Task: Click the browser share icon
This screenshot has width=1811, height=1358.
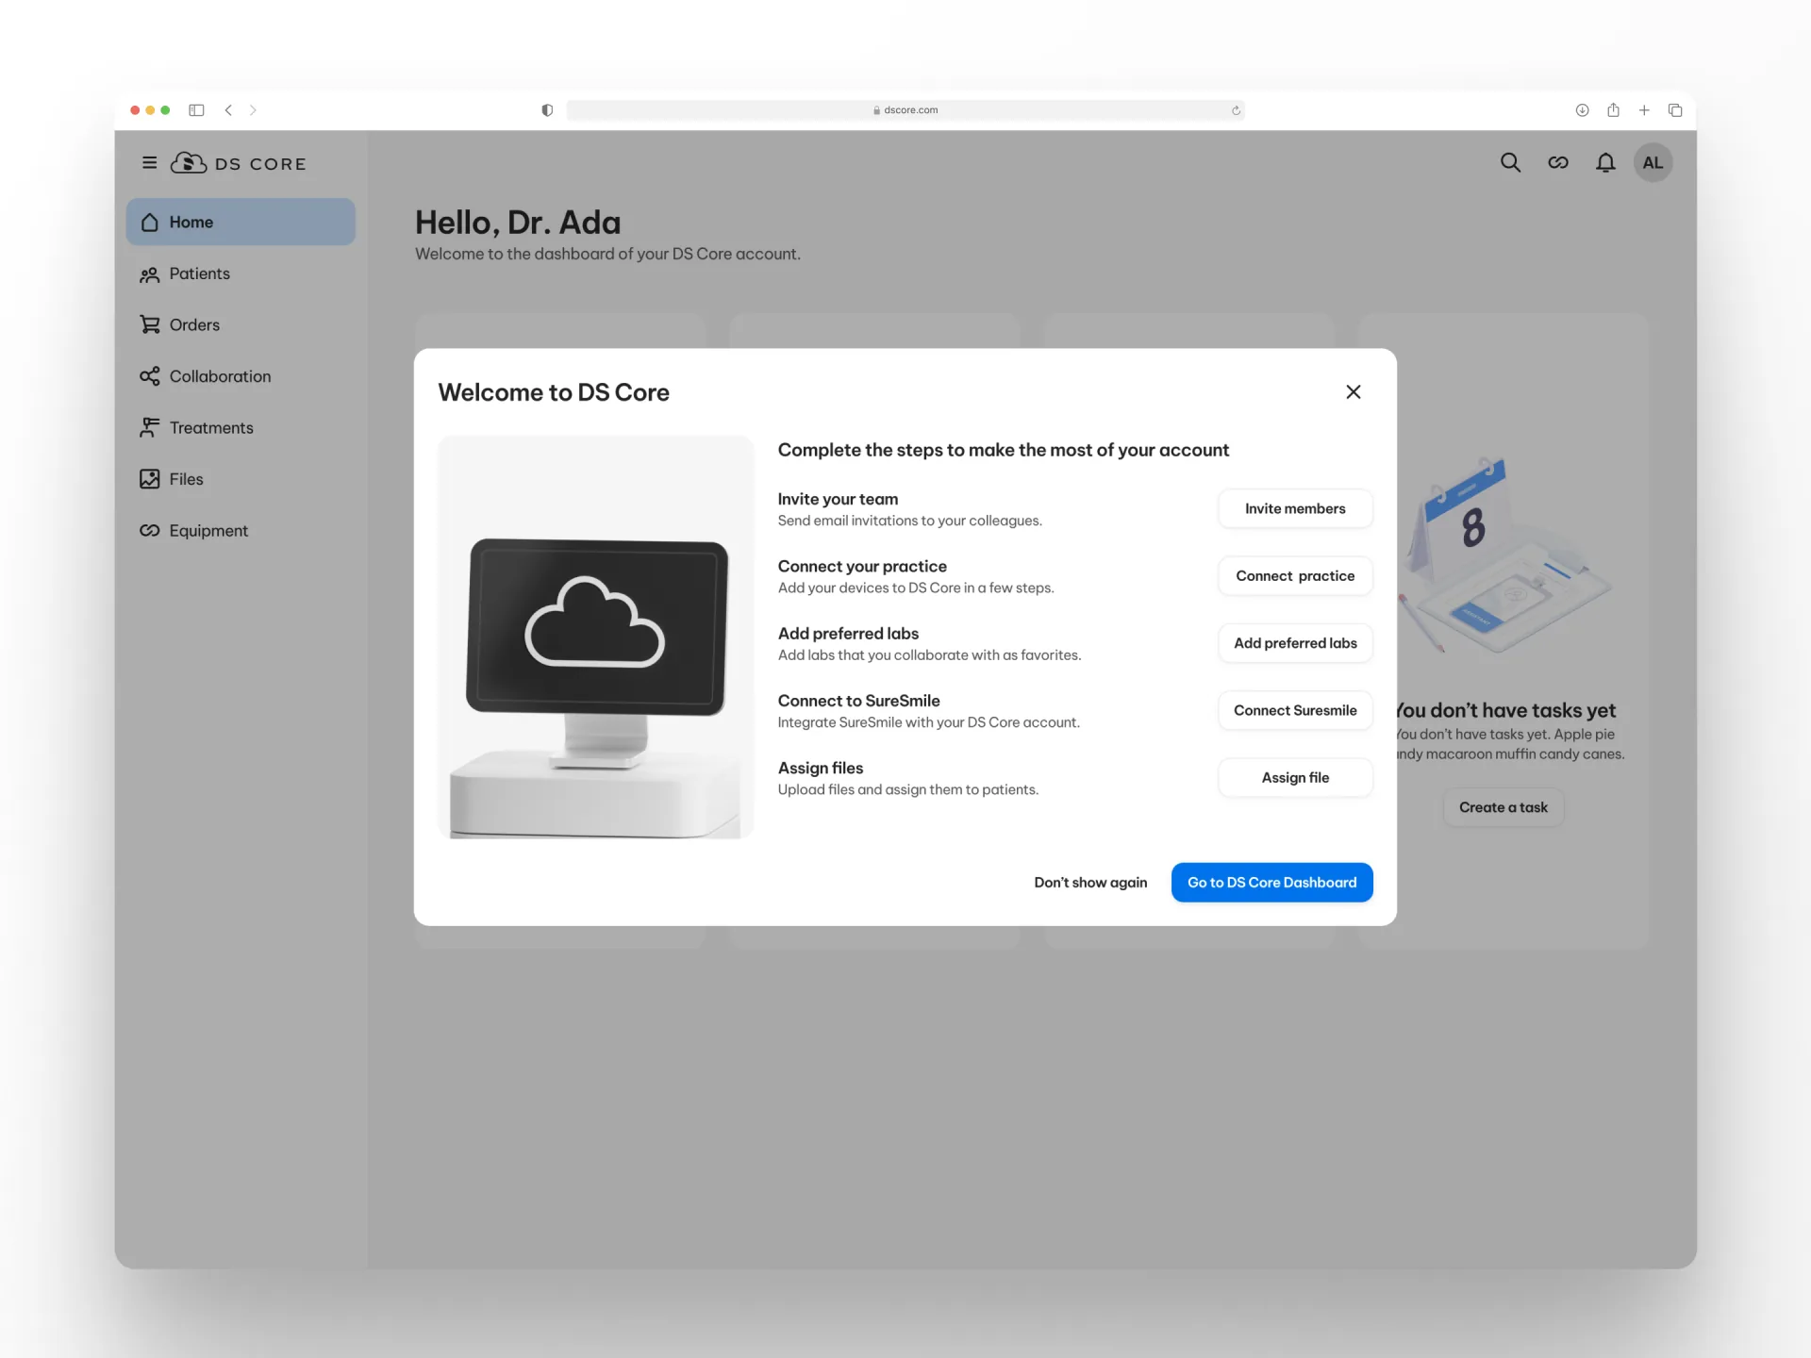Action: pos(1613,109)
